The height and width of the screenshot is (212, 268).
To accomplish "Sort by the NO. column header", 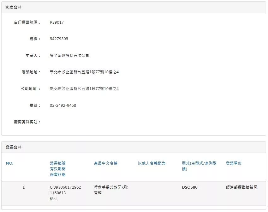I will (x=9, y=163).
